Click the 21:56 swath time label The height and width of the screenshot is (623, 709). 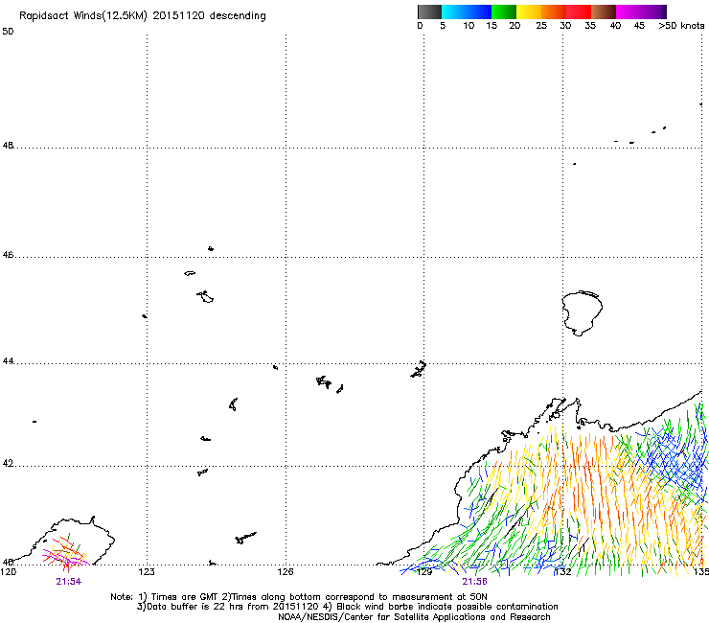tap(475, 582)
